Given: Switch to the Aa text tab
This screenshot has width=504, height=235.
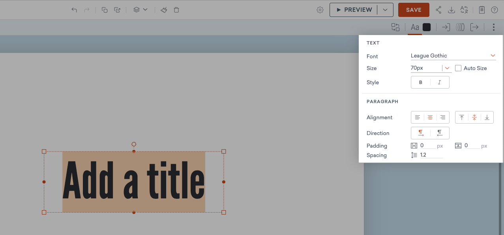Looking at the screenshot, I should point(415,27).
